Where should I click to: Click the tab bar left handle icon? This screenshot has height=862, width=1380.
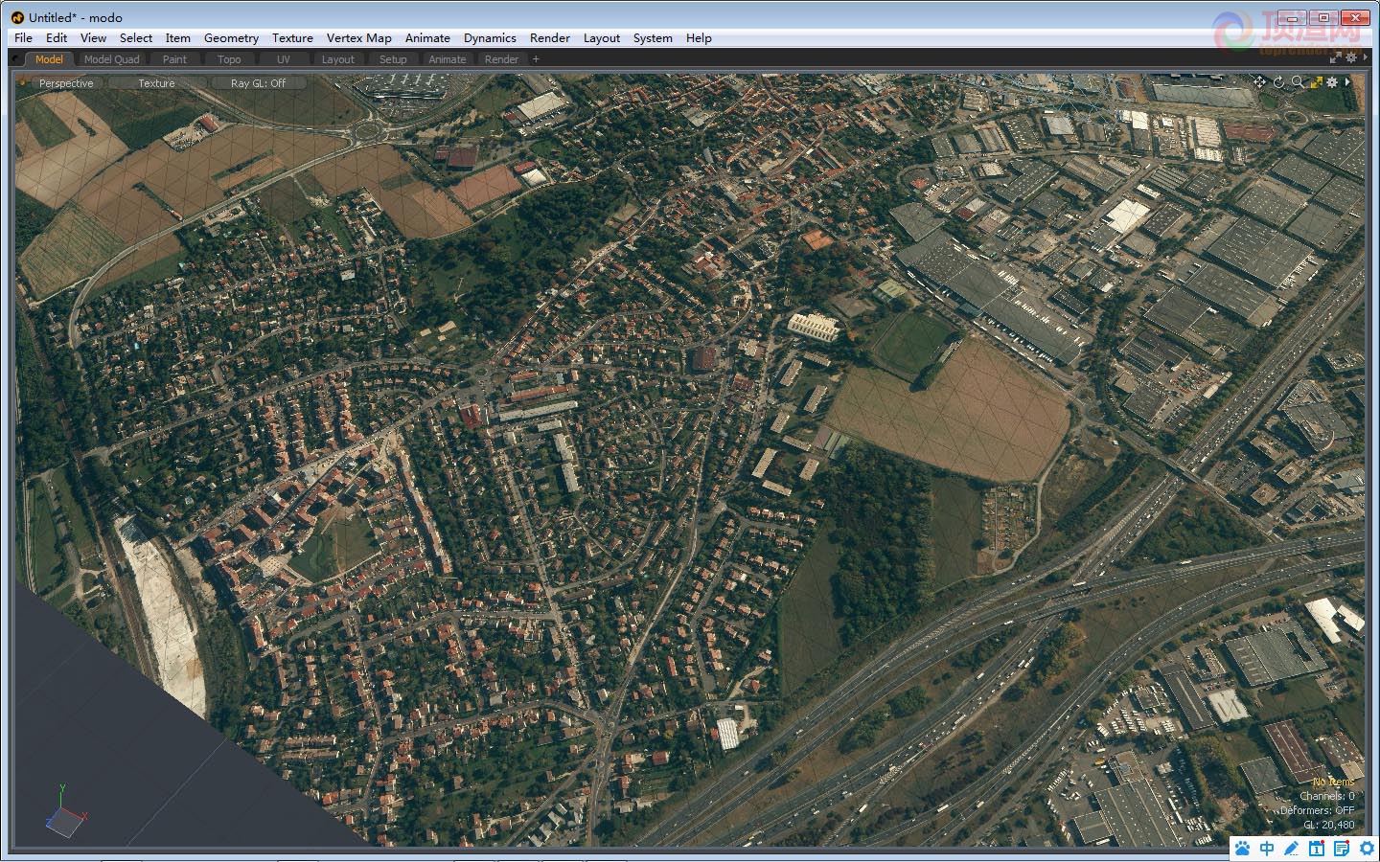point(16,59)
